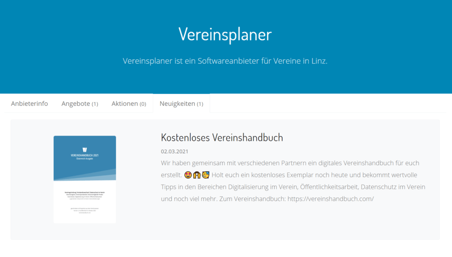This screenshot has width=452, height=257.
Task: Click the Softwareanbieter subtitle under the title
Action: coord(225,61)
